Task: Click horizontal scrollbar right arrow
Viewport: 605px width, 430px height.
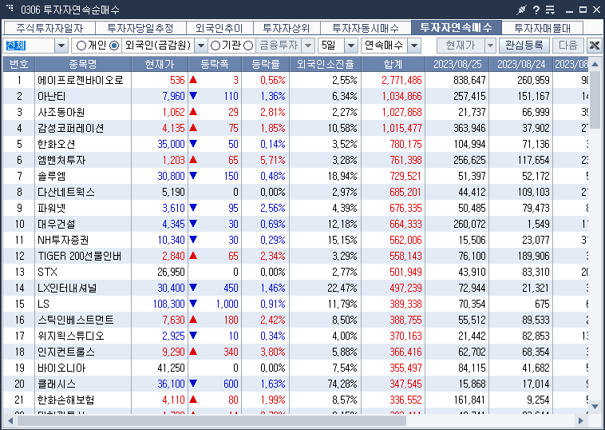Action: coord(581,420)
